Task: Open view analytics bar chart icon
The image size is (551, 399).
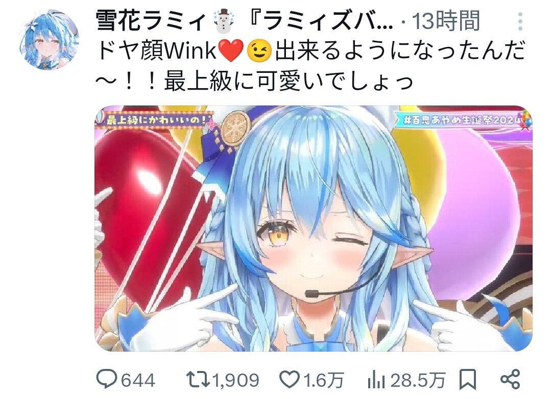Action: [x=376, y=380]
